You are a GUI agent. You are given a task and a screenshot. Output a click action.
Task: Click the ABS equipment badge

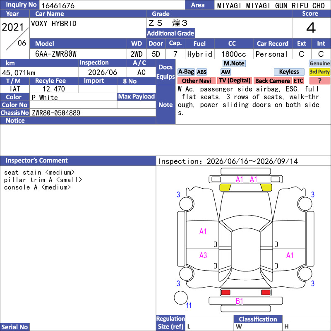point(201,72)
